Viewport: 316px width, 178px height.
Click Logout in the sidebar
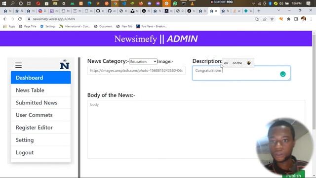tap(40, 153)
